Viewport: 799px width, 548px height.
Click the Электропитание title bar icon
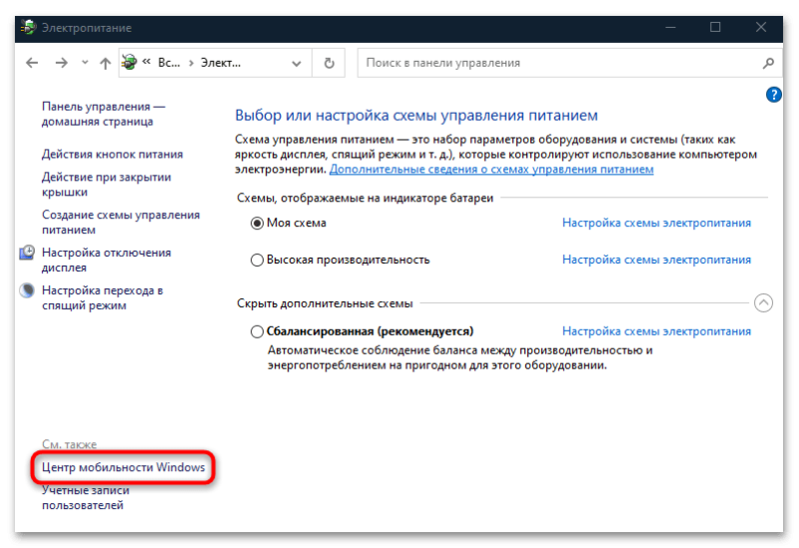point(29,28)
